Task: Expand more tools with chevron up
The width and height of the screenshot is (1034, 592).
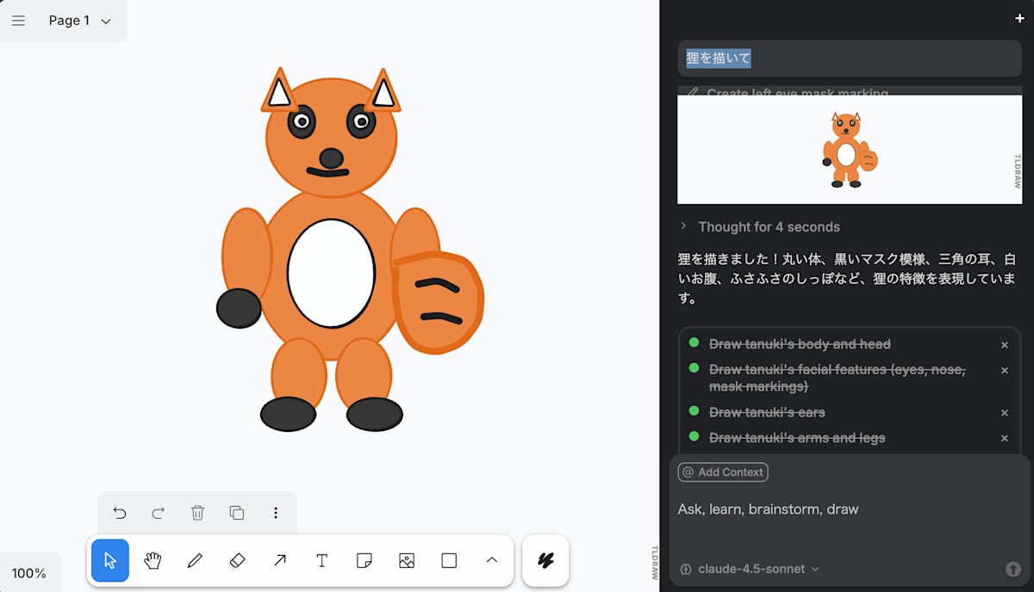Action: coord(491,560)
